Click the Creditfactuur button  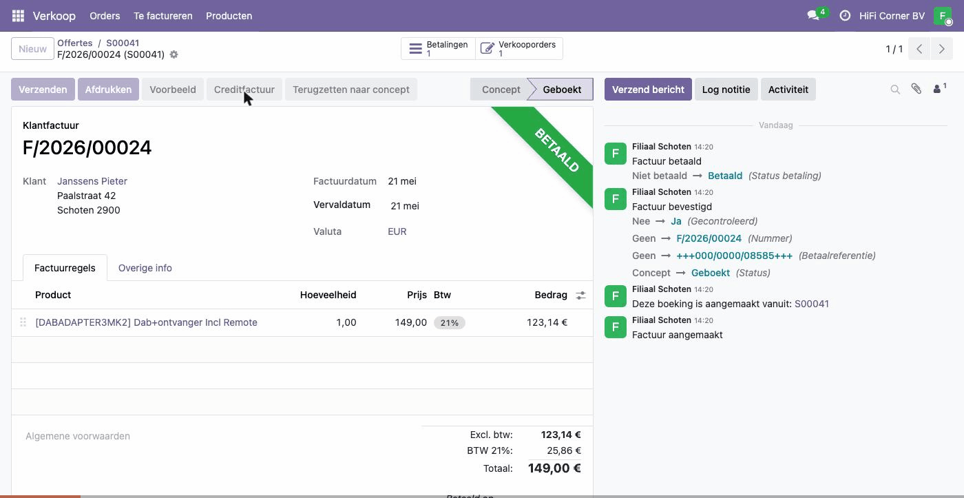click(244, 90)
